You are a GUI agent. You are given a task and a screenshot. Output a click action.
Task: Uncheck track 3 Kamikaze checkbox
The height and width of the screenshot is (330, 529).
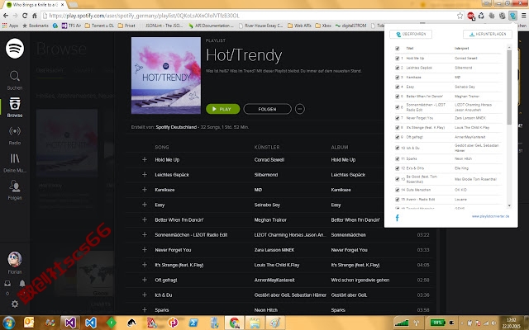click(397, 77)
